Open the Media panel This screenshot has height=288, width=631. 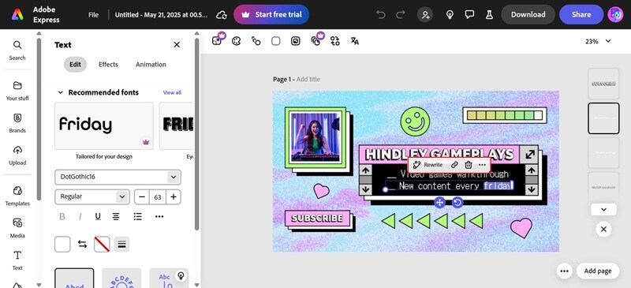point(17,228)
